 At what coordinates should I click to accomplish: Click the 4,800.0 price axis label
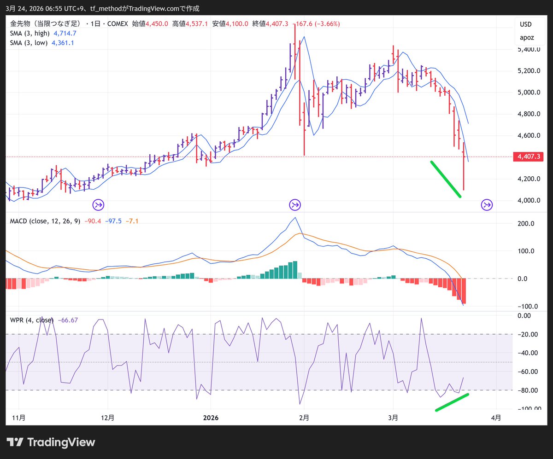coord(528,114)
